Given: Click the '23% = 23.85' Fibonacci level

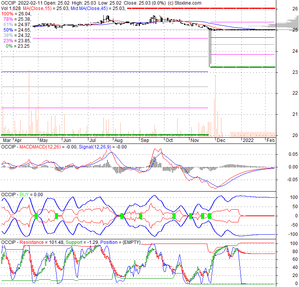Looking at the screenshot, I should pyautogui.click(x=17, y=41).
